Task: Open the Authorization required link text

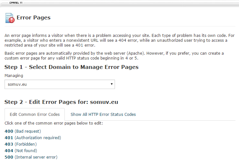Action: click(38, 138)
